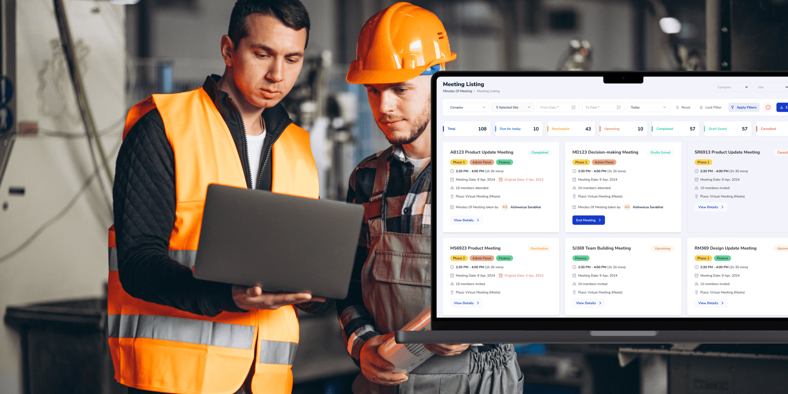Click the calendar icon in To Date field

619,107
